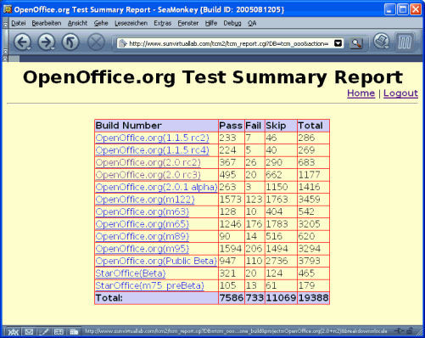Reload the page with the Reload button
The image size is (425, 338).
tap(70, 42)
